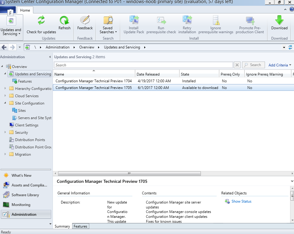Go back with the navigation arrow
294x234 pixels.
point(4,47)
